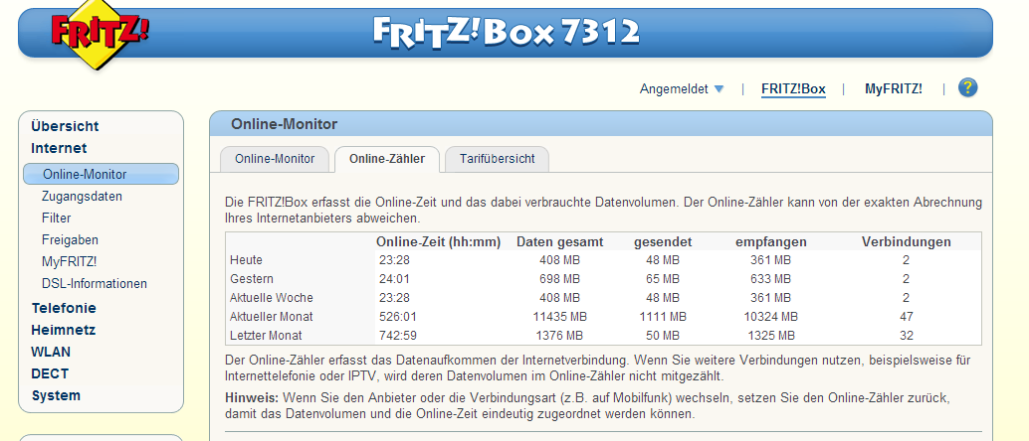Open the WLAN menu
Screen dimensions: 1029x441
(51, 352)
